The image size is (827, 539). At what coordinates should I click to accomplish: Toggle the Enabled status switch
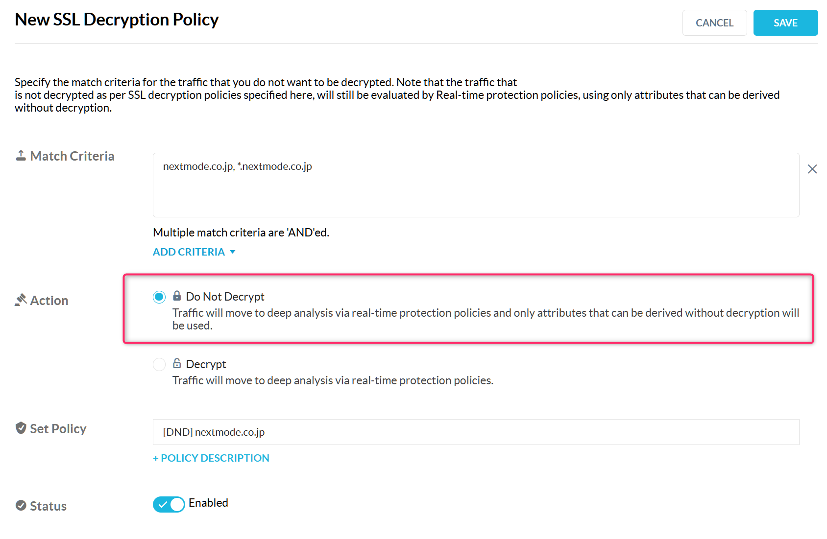169,504
